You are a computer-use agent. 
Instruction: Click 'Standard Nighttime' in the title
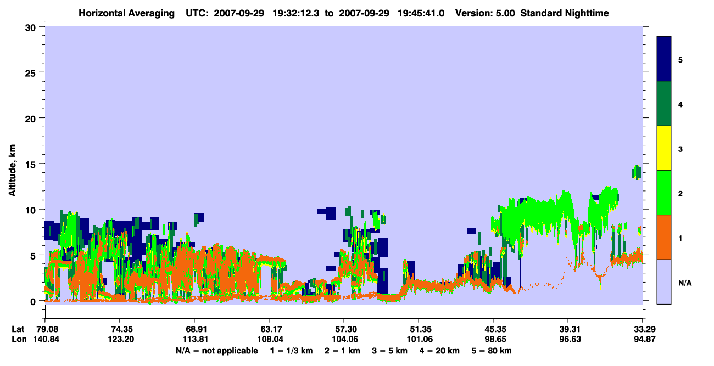[x=565, y=13]
